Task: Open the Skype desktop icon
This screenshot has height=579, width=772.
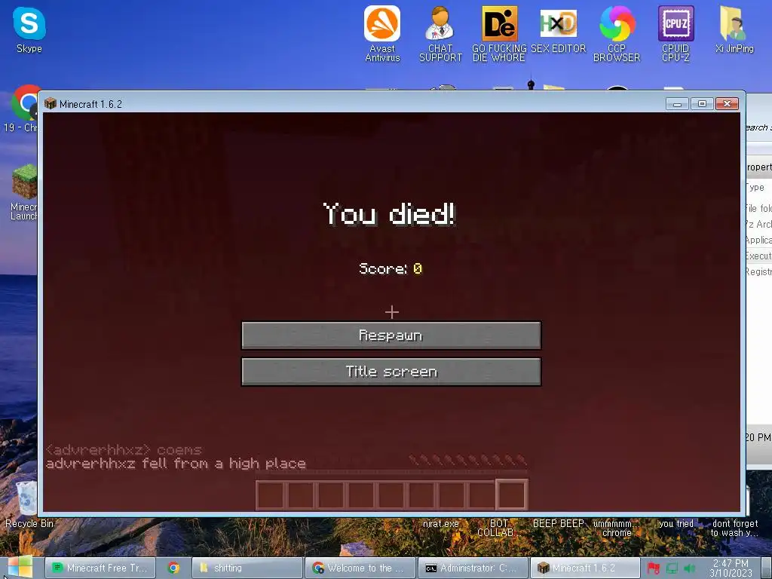Action: coord(29,29)
